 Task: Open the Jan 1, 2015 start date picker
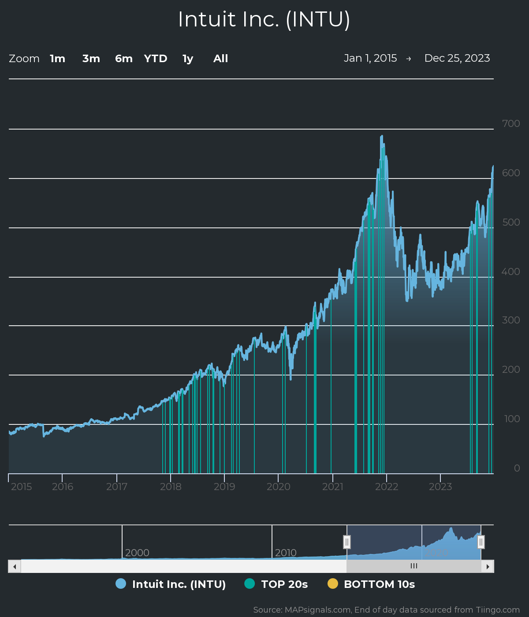pos(370,58)
